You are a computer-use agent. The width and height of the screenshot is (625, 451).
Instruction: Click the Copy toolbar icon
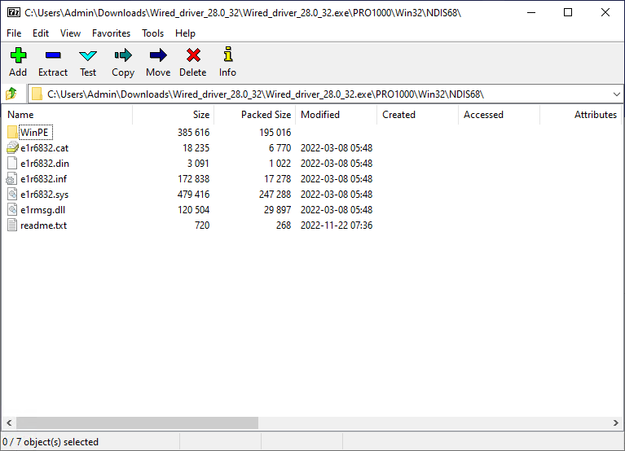[123, 56]
